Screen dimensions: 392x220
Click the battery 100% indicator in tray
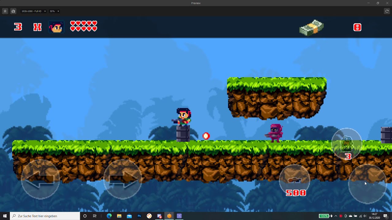click(324, 216)
